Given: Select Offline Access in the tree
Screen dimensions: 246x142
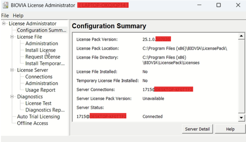Looking at the screenshot, I should pos(33,123).
